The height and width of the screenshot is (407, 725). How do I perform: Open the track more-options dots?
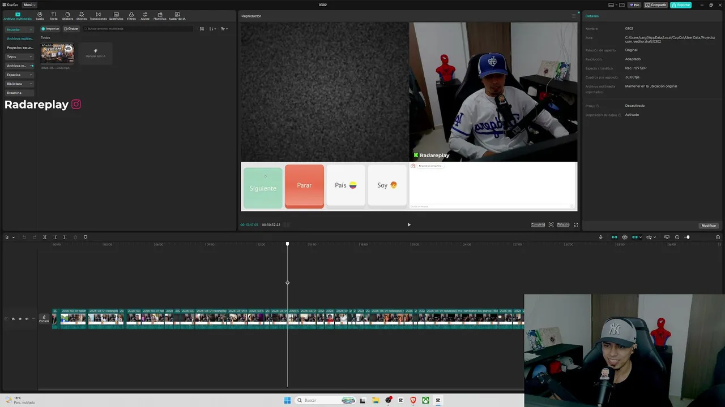pos(33,319)
